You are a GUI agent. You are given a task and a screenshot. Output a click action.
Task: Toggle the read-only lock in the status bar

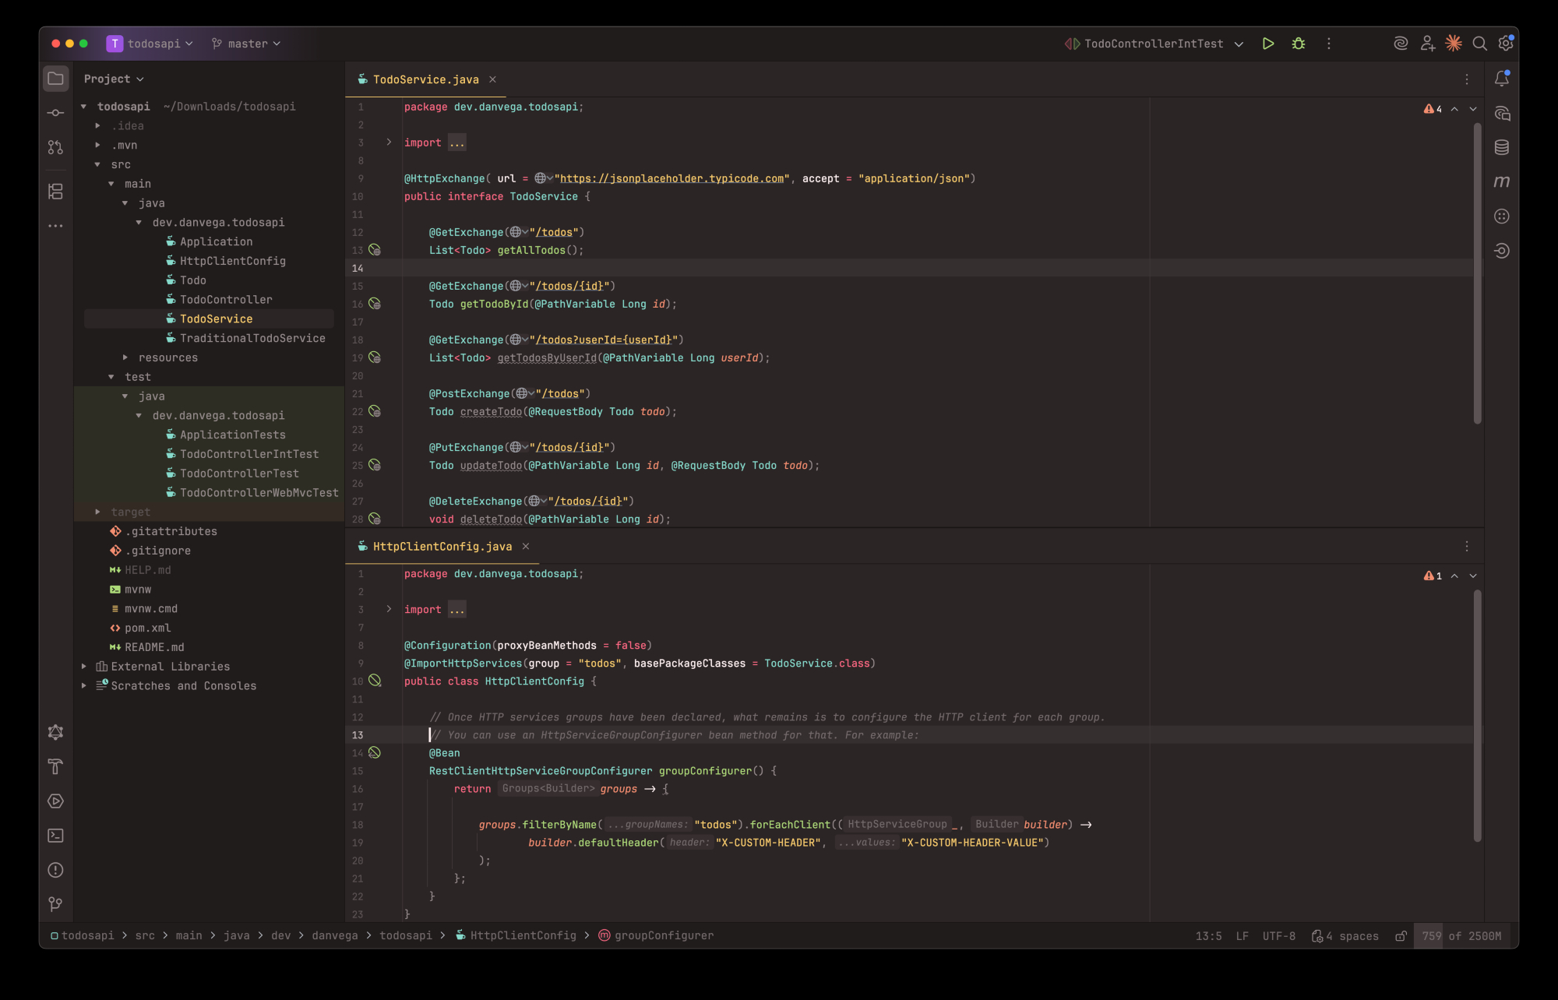[1401, 936]
